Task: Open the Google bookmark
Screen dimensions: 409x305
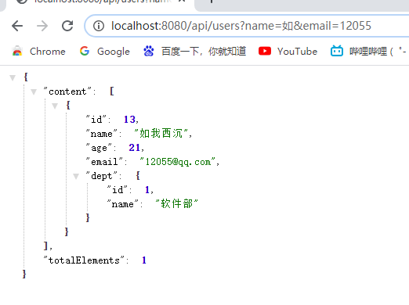Action: (x=104, y=52)
